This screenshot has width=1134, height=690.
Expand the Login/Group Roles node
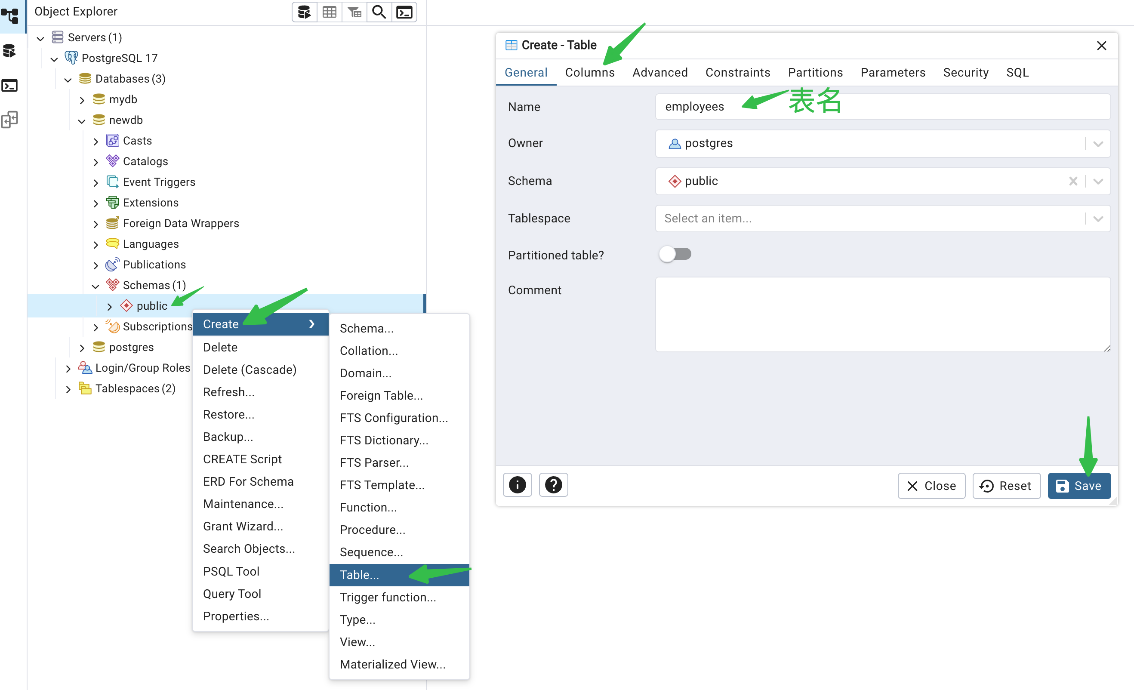(x=68, y=368)
